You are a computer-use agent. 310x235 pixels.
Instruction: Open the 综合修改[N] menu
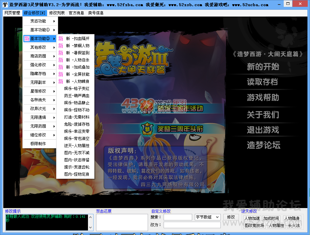(35, 13)
